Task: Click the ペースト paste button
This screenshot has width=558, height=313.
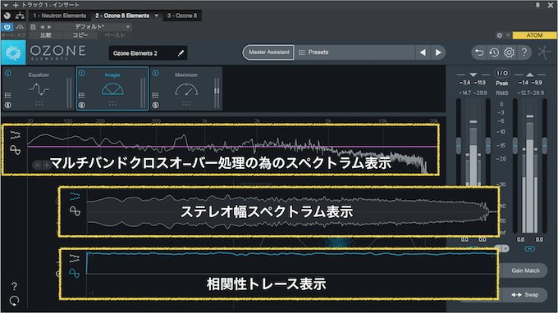Action: click(115, 35)
